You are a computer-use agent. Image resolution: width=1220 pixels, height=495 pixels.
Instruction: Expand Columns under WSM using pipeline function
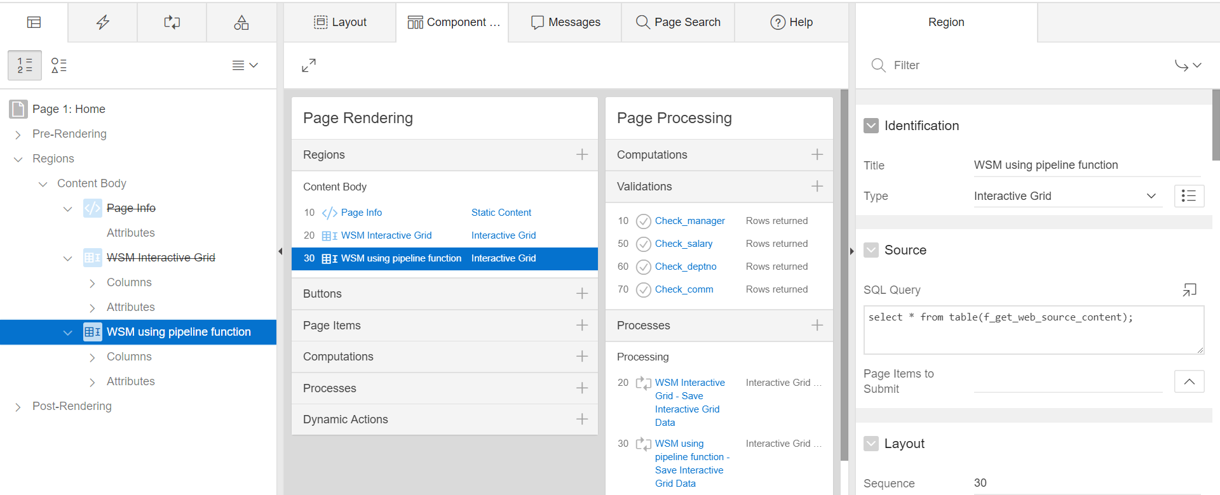click(x=92, y=357)
